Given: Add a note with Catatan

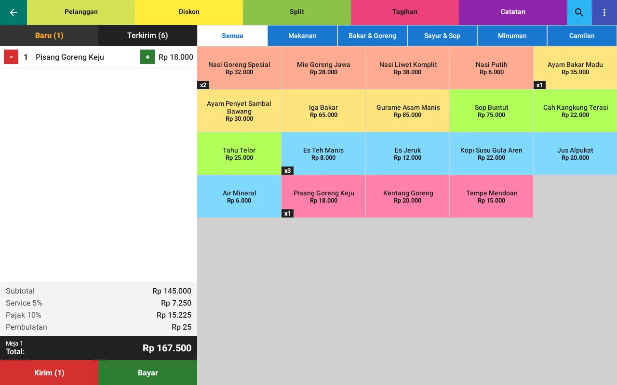Looking at the screenshot, I should pos(513,13).
